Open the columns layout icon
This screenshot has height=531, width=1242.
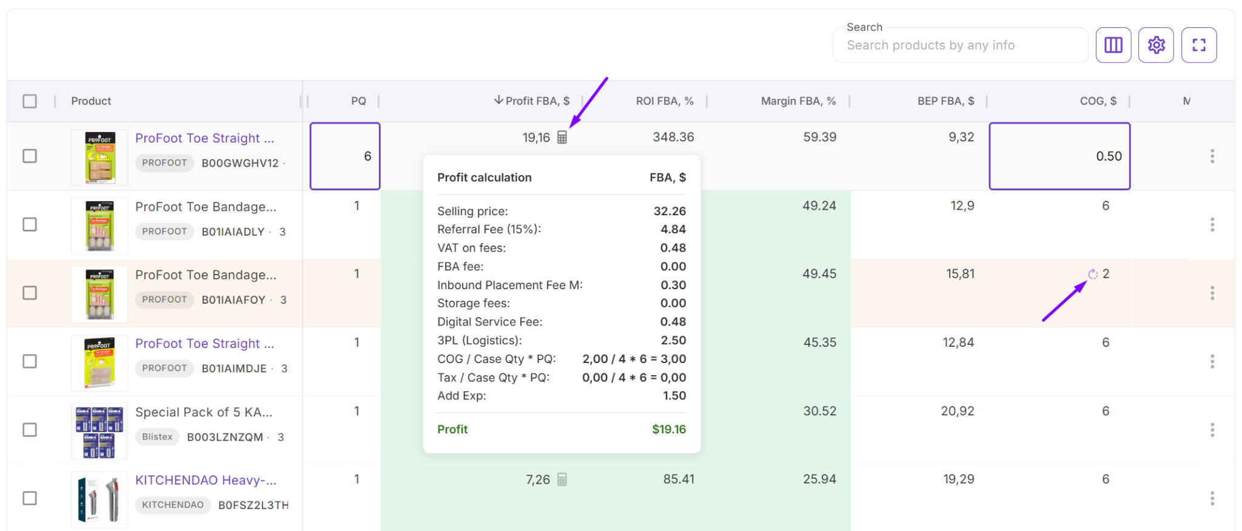click(x=1113, y=45)
